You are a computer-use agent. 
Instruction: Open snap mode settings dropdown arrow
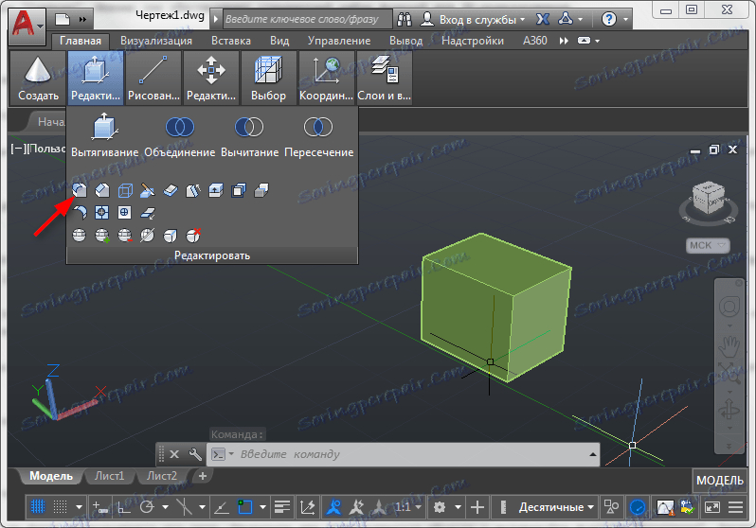(x=79, y=507)
